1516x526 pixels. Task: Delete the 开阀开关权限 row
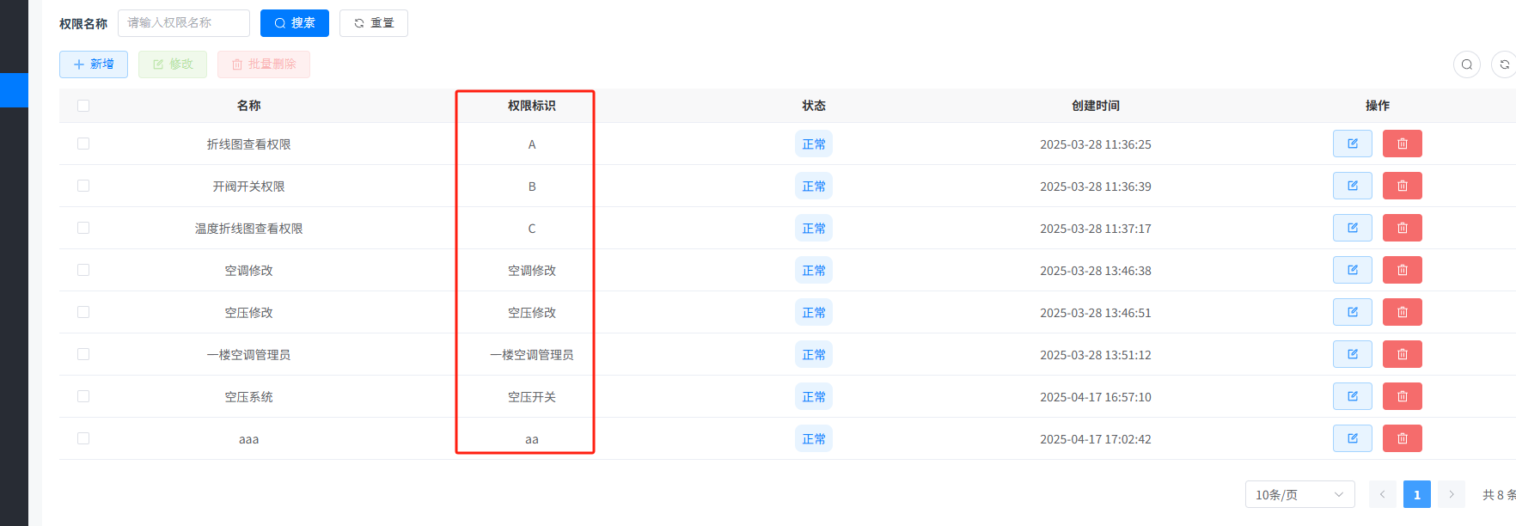1402,186
